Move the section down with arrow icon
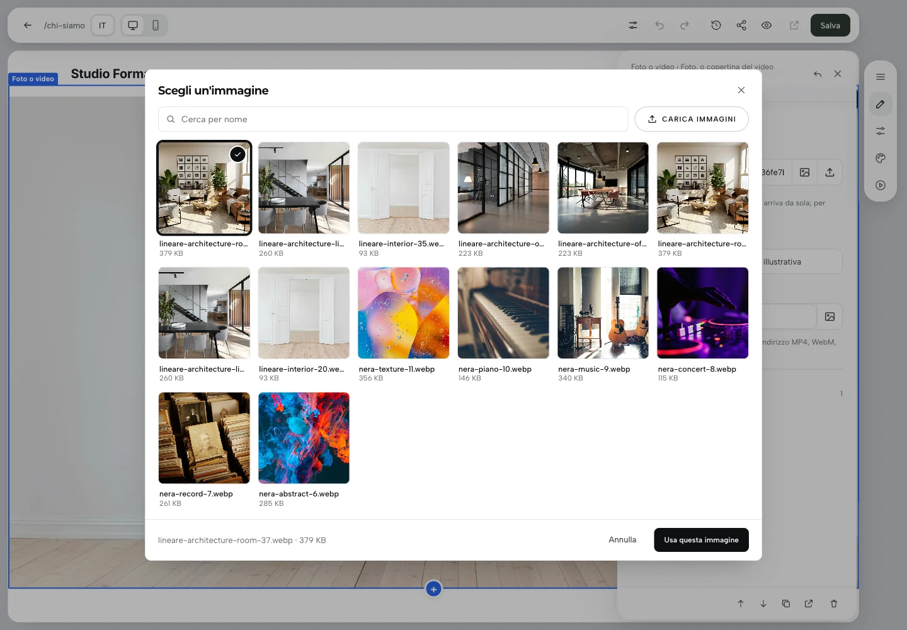 coord(763,604)
